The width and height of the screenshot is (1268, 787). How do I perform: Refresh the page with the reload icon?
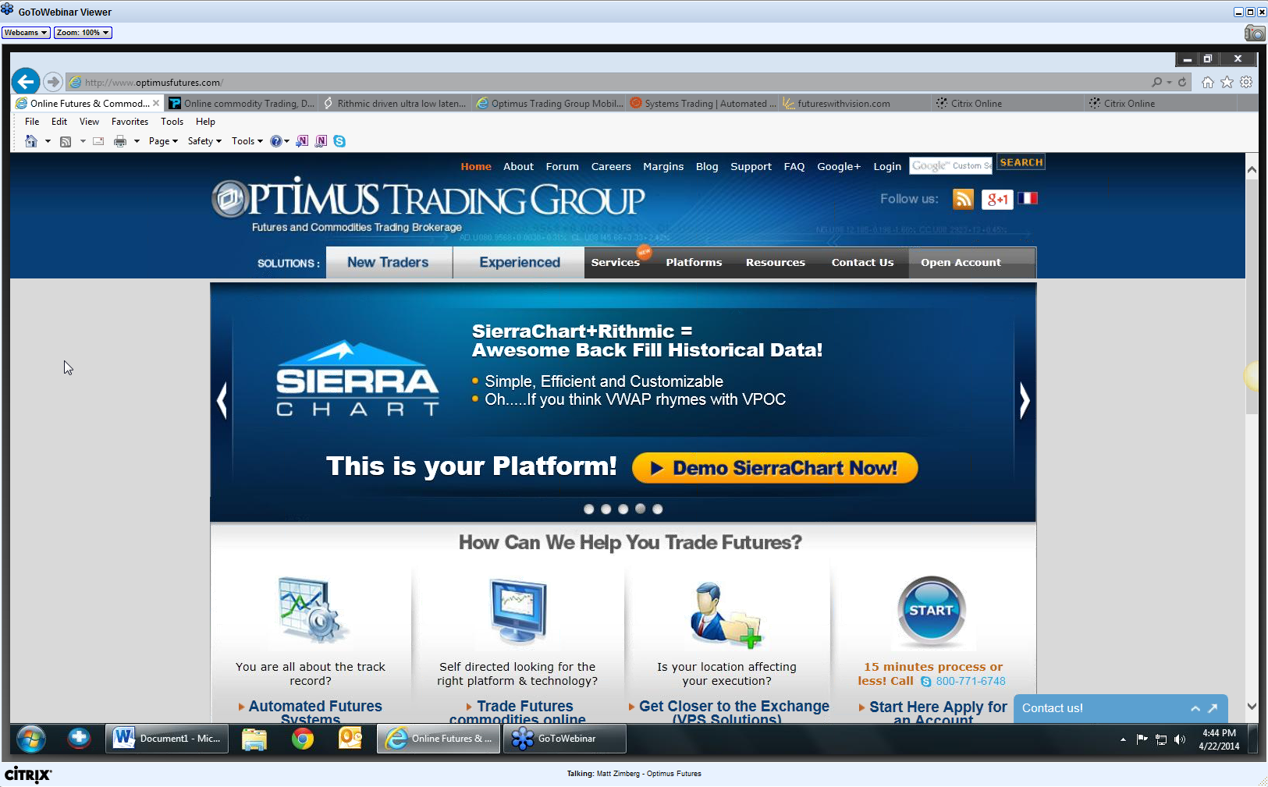tap(1182, 82)
